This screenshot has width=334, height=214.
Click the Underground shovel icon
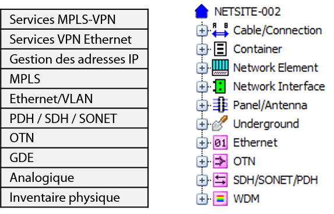[x=220, y=123]
